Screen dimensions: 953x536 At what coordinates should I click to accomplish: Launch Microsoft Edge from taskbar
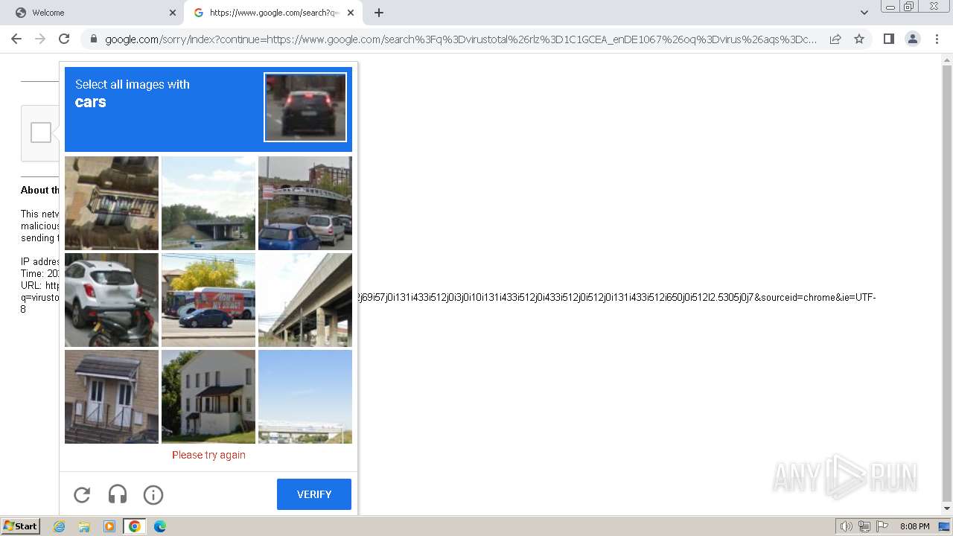click(x=160, y=526)
